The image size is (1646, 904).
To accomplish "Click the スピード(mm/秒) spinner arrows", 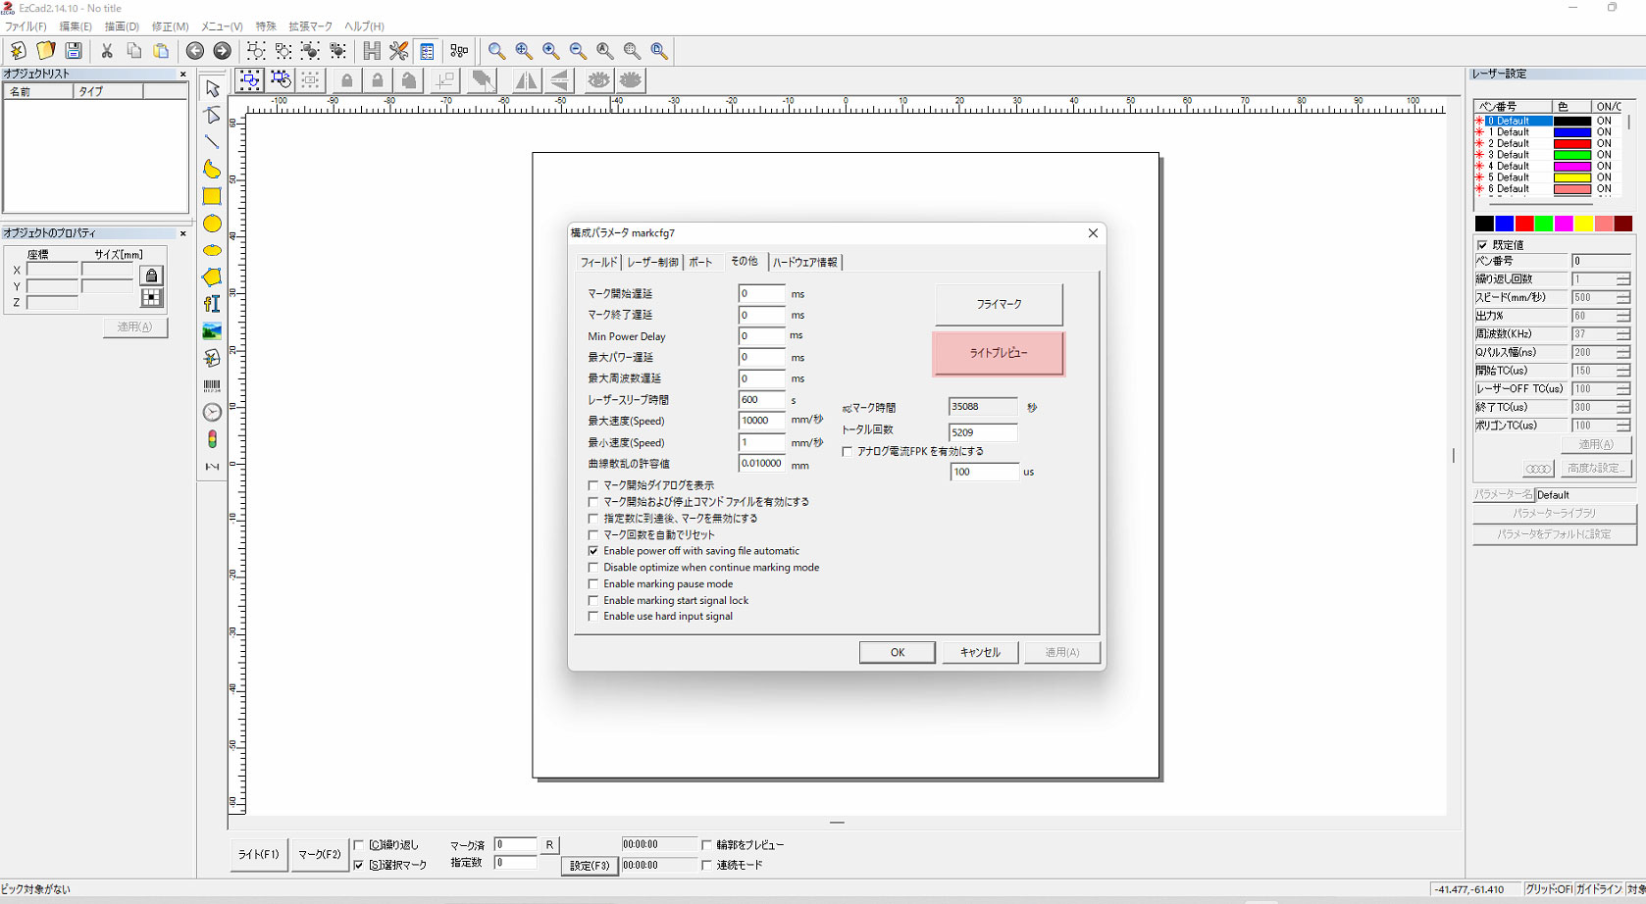I will [x=1622, y=298].
